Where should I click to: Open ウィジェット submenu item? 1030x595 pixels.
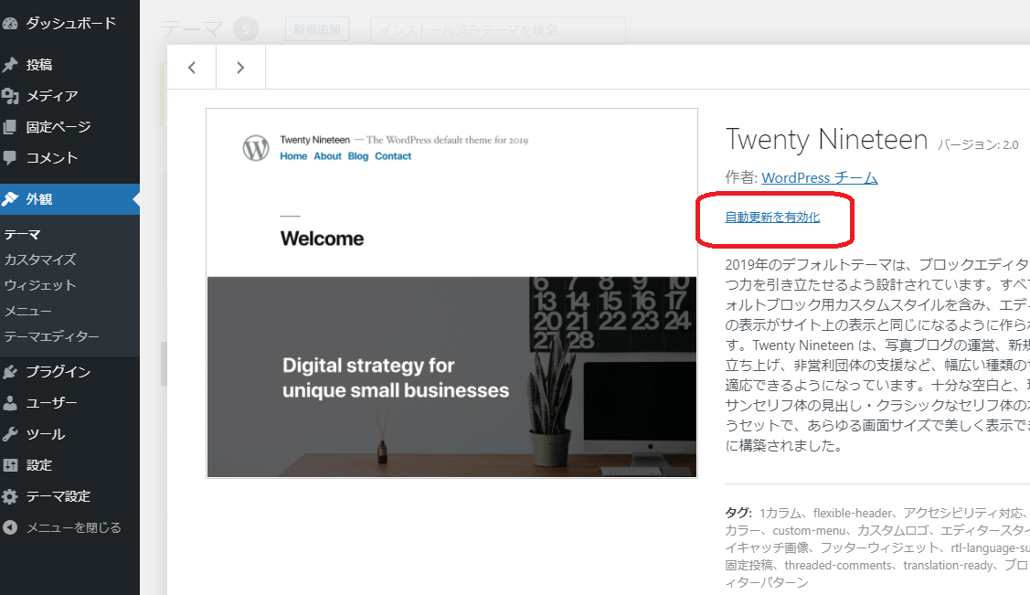[x=40, y=285]
